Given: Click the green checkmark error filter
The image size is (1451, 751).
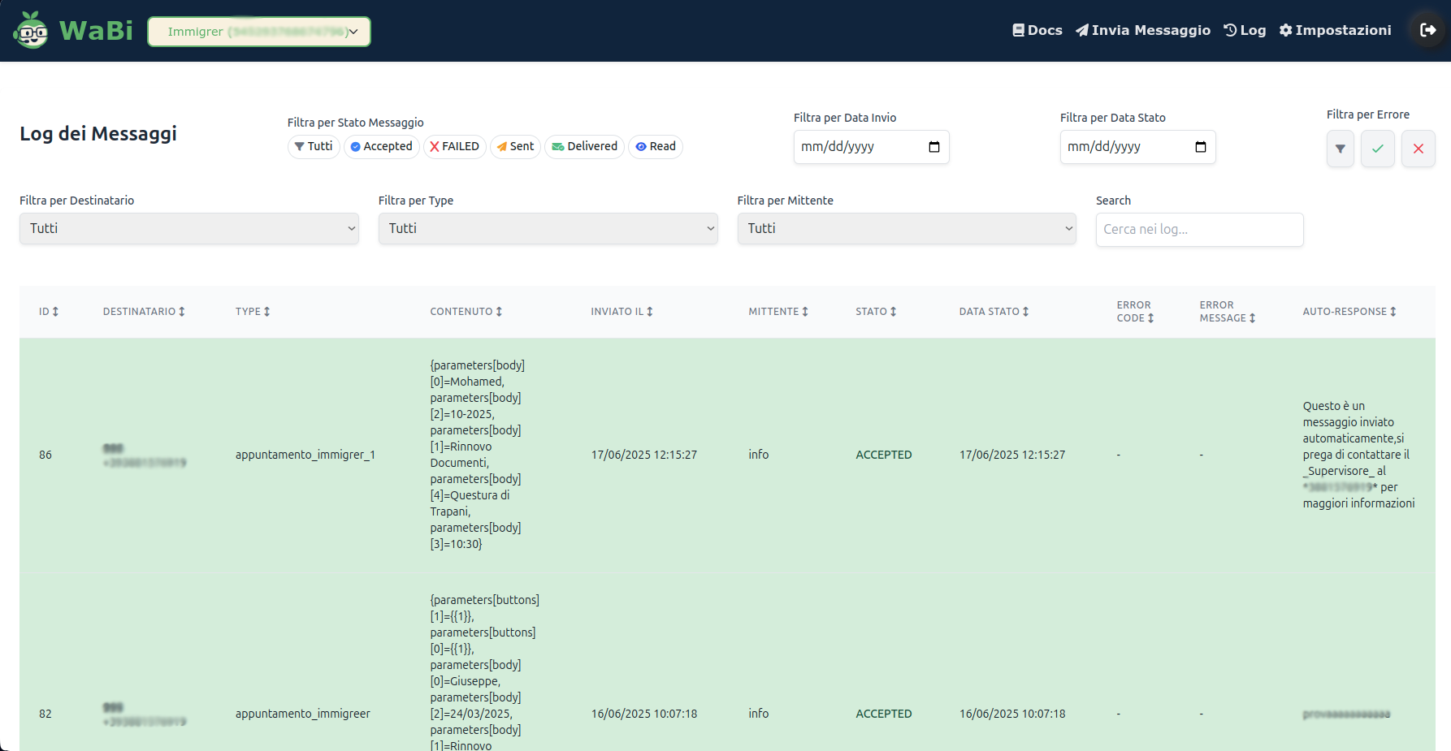Looking at the screenshot, I should [x=1377, y=149].
